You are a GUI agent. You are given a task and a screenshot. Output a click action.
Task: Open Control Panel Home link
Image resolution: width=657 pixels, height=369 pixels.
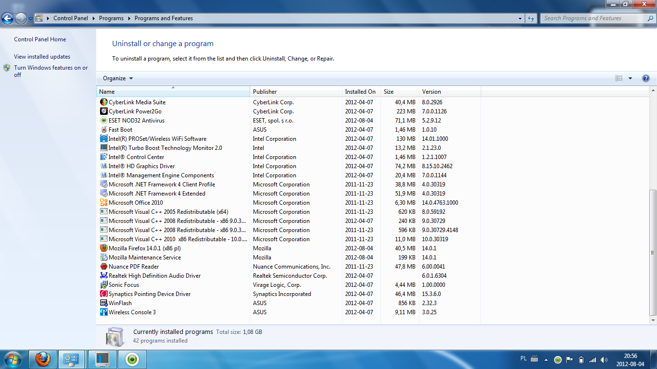point(40,39)
